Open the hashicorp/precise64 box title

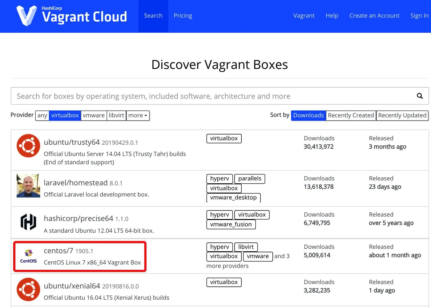pos(79,218)
